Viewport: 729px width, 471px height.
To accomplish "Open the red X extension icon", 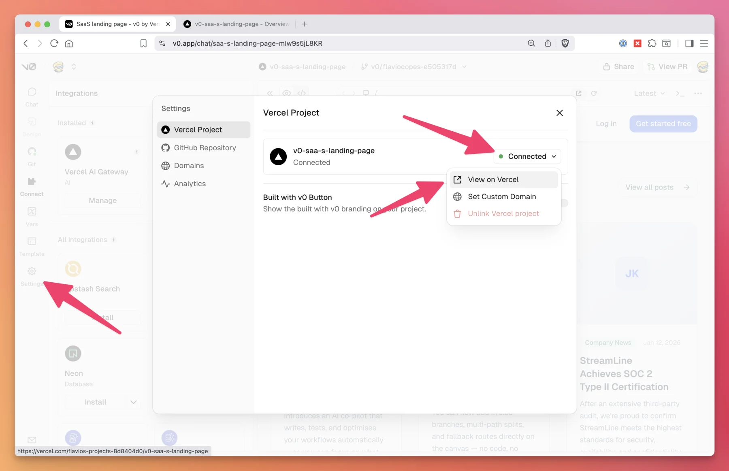I will pyautogui.click(x=637, y=43).
